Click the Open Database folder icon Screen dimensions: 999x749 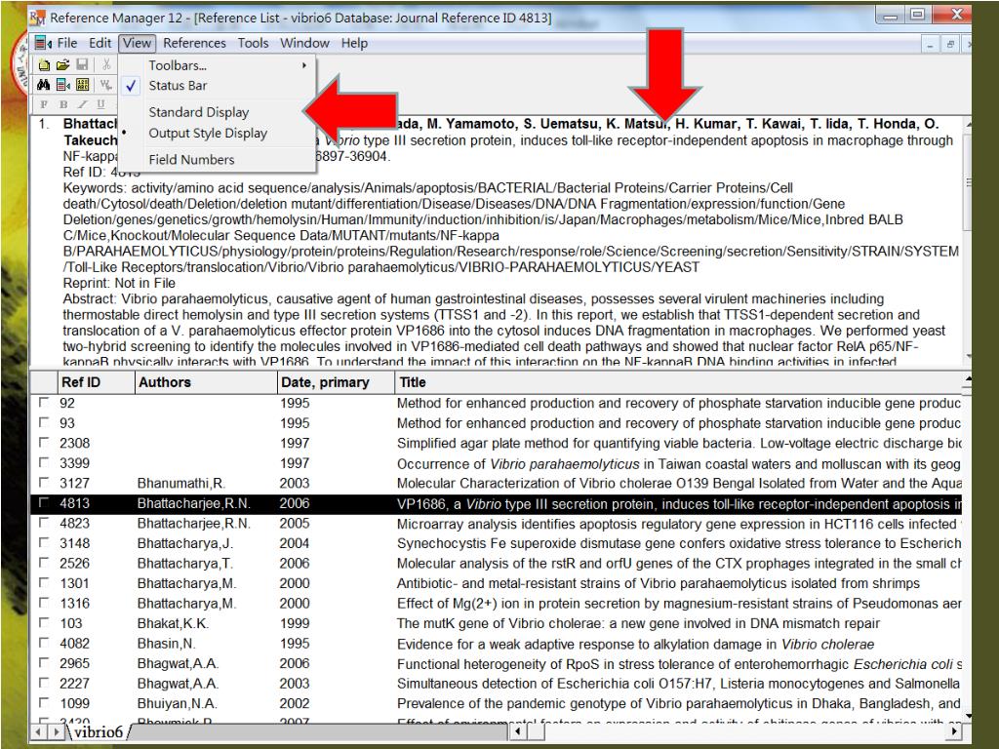pos(62,64)
